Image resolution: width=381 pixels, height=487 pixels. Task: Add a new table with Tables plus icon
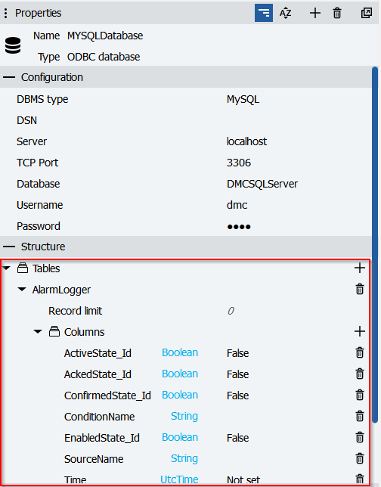tap(360, 268)
